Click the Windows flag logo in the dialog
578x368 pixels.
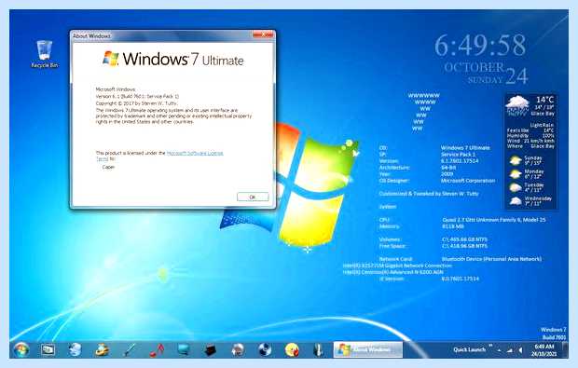click(x=111, y=58)
